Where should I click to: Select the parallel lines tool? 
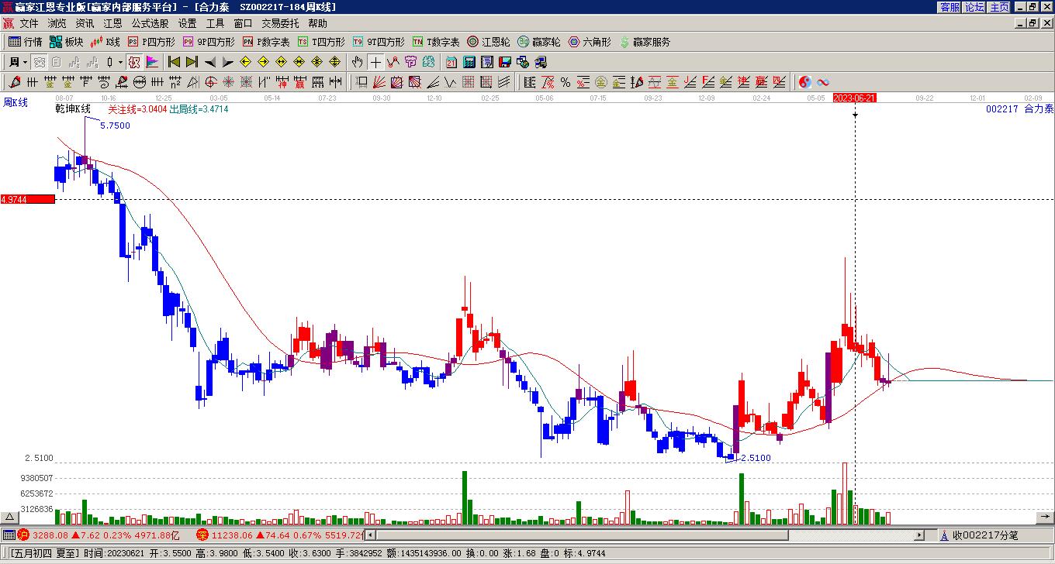503,82
